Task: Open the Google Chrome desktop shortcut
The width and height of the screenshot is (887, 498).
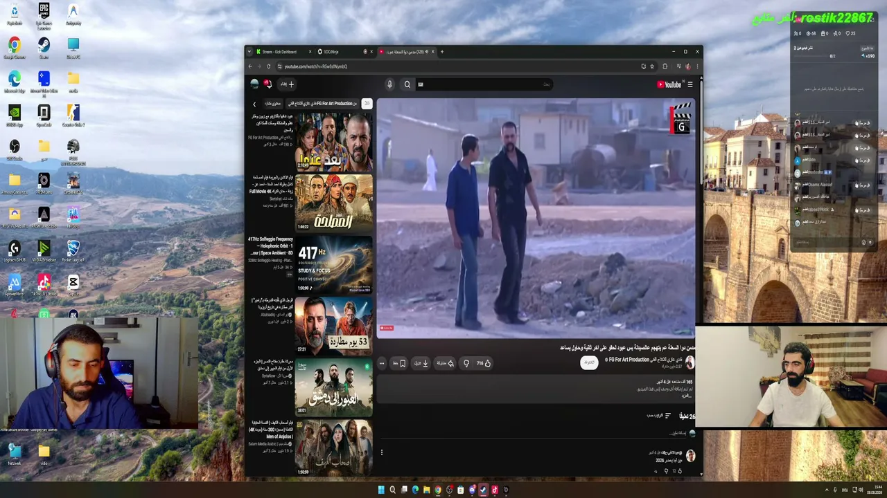Action: [x=15, y=48]
